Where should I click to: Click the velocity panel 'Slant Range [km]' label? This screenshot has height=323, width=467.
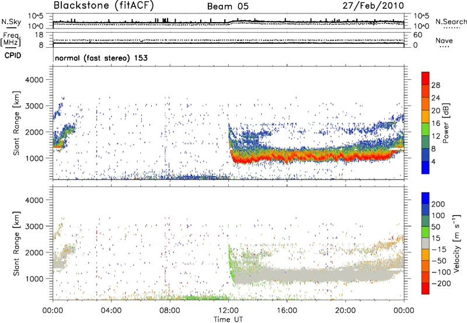pos(16,244)
